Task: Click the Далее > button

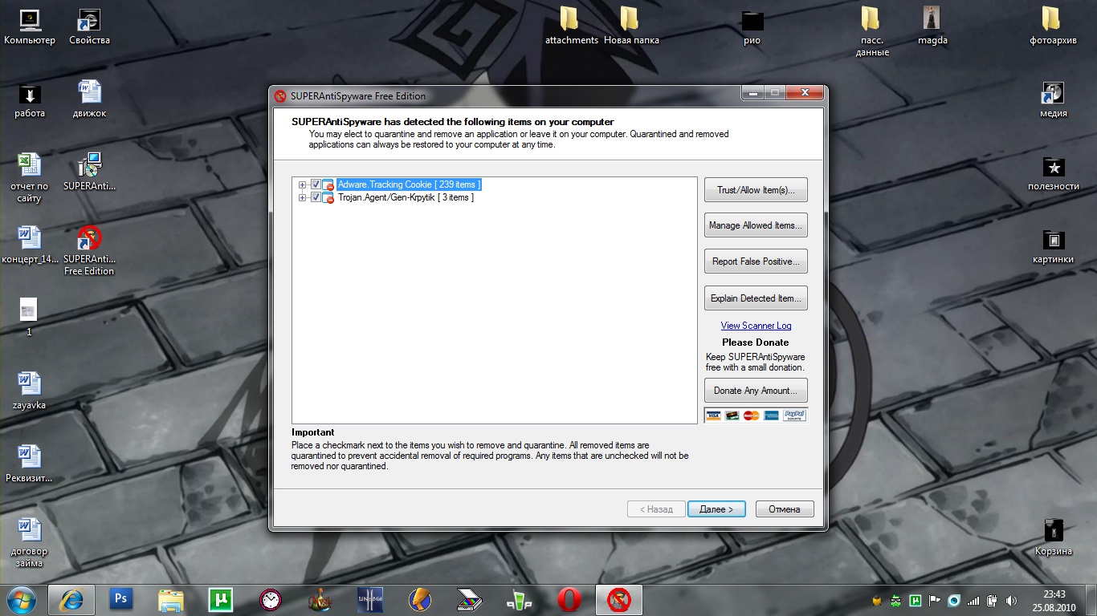Action: [x=716, y=509]
